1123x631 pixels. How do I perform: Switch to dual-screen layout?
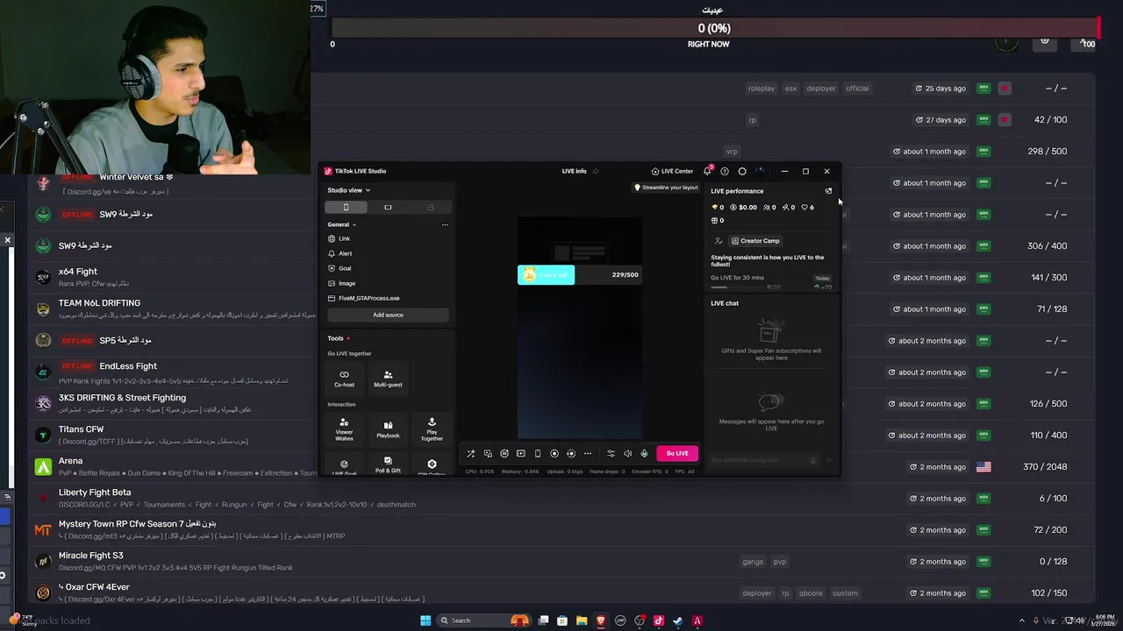(x=430, y=207)
